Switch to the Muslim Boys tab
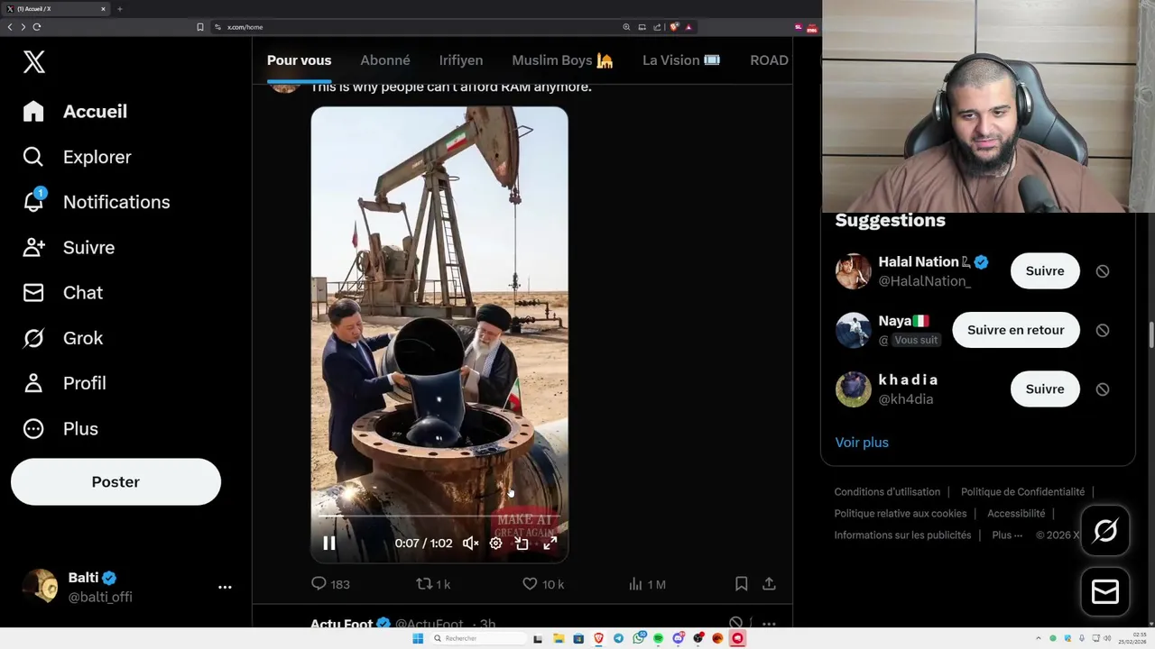This screenshot has height=649, width=1155. click(x=562, y=60)
